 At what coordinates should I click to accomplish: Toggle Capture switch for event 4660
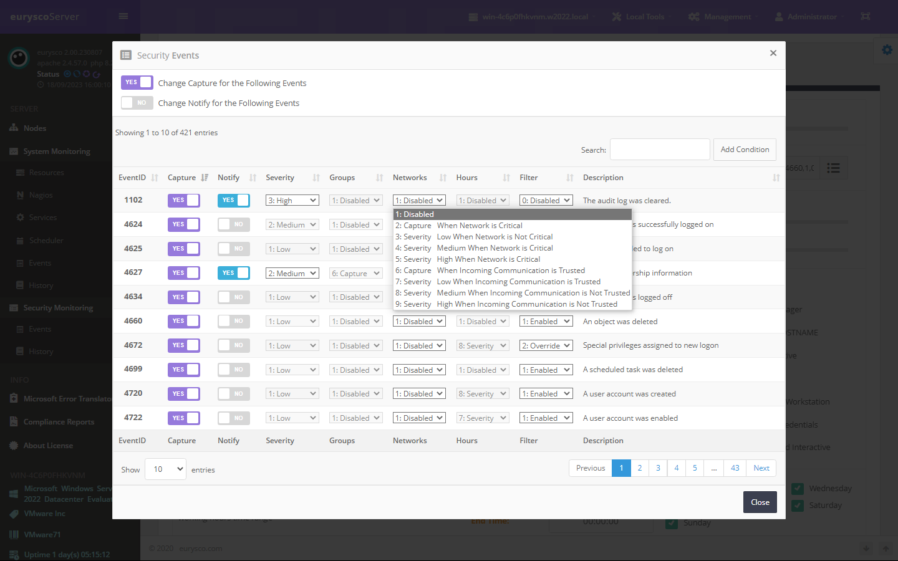coord(183,321)
